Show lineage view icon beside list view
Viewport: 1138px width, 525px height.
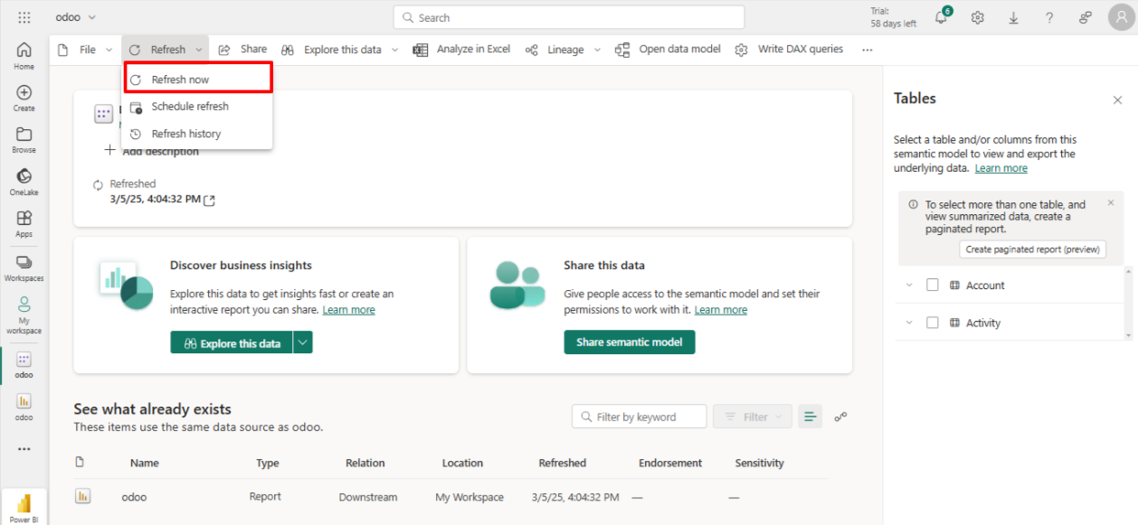(x=840, y=417)
